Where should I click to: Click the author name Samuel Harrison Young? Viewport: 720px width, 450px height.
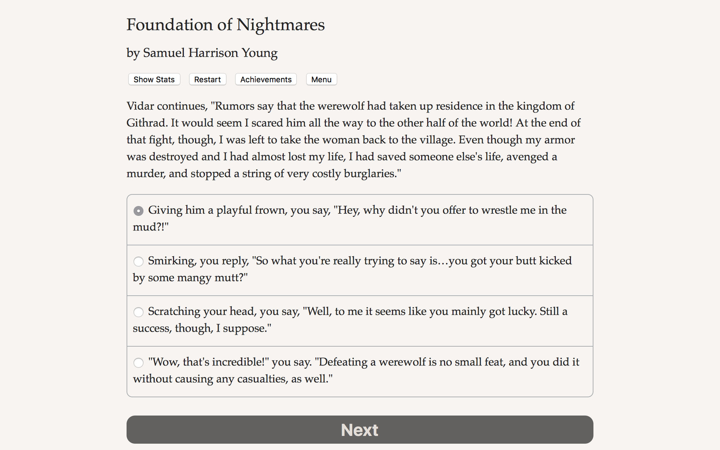coord(202,53)
